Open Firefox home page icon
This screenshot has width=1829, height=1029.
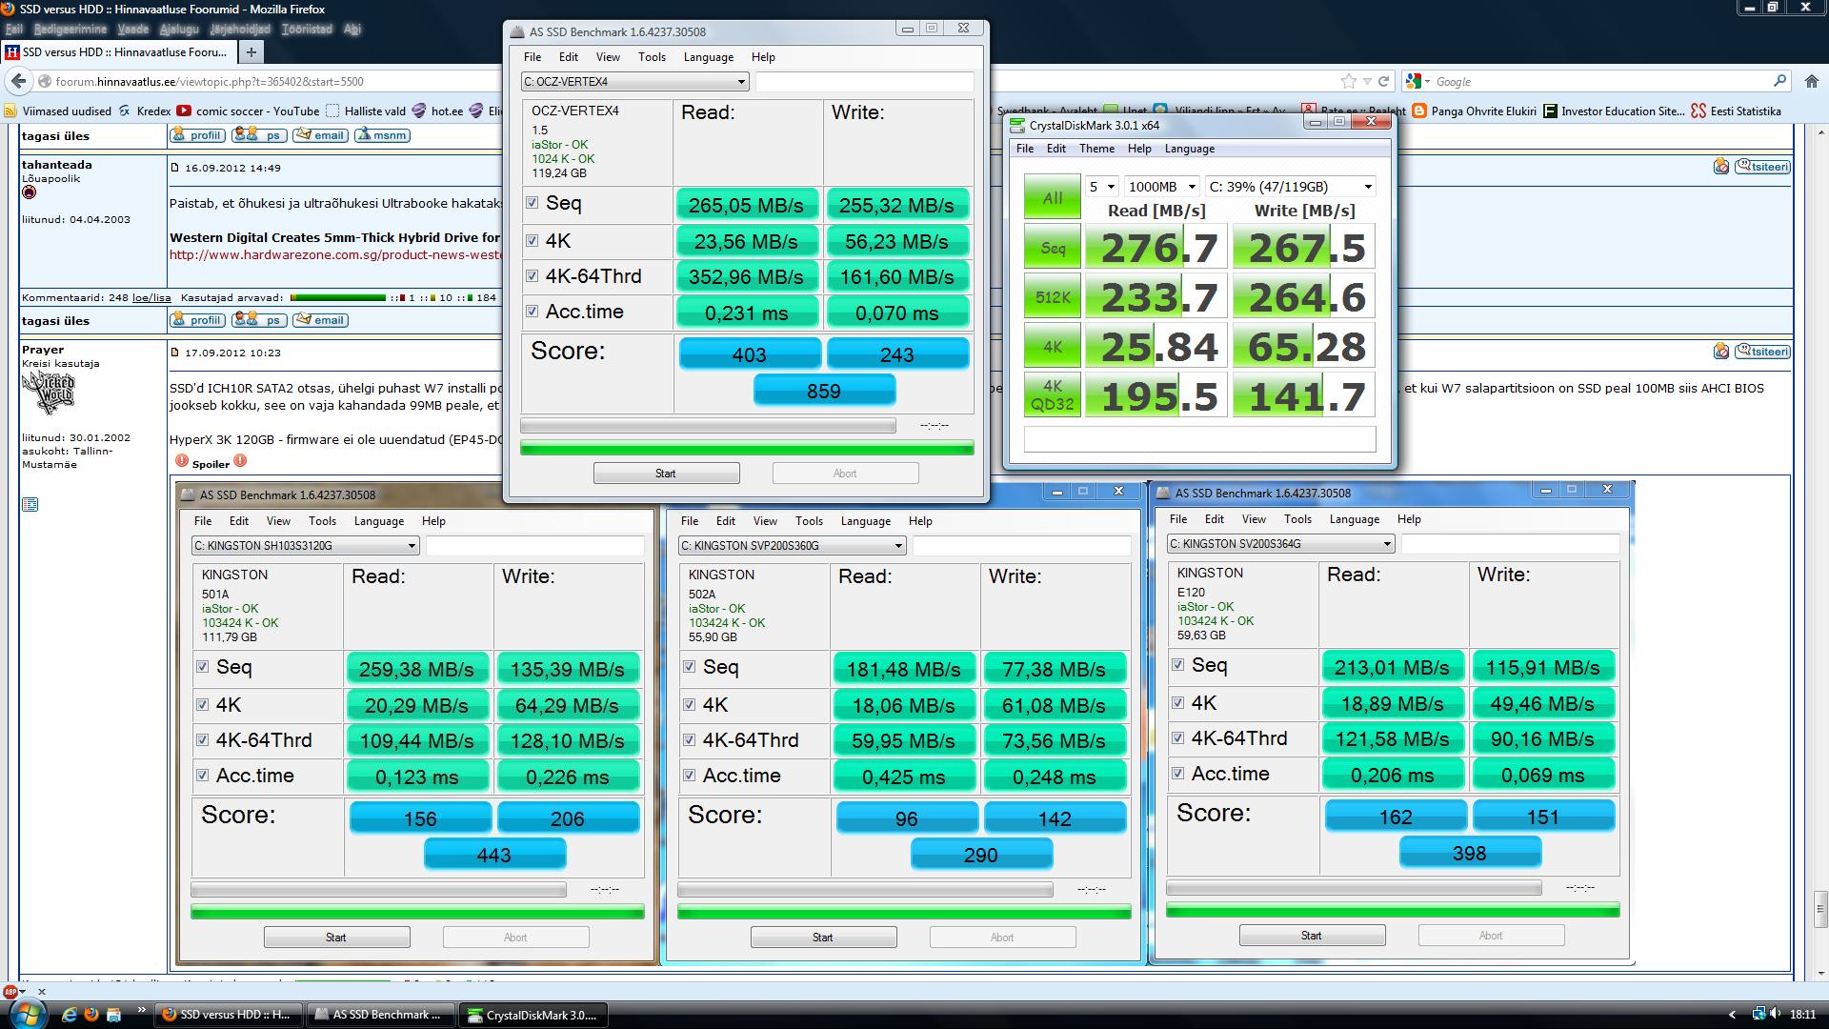pos(1811,82)
